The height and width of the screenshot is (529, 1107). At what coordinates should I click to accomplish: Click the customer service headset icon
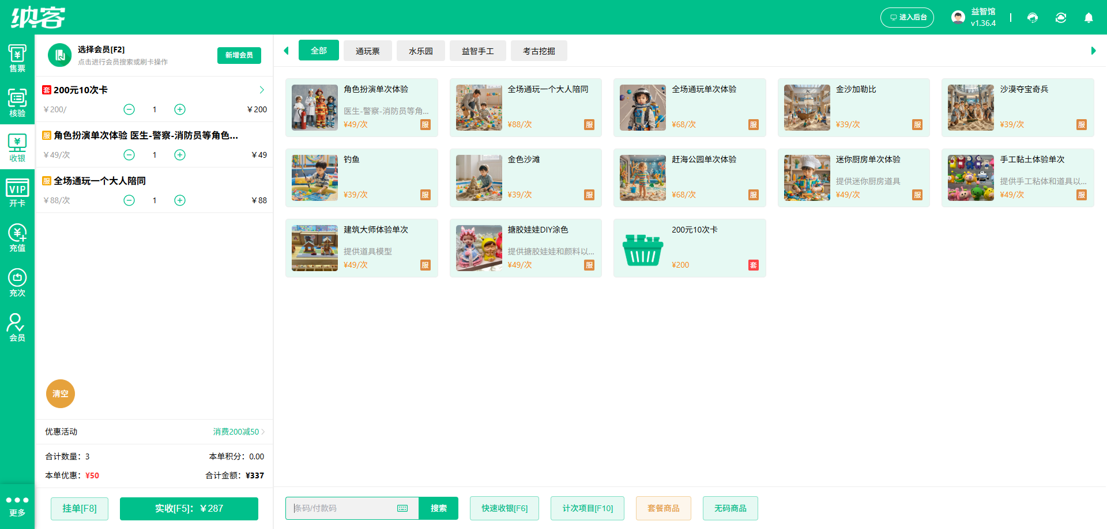click(x=1033, y=18)
